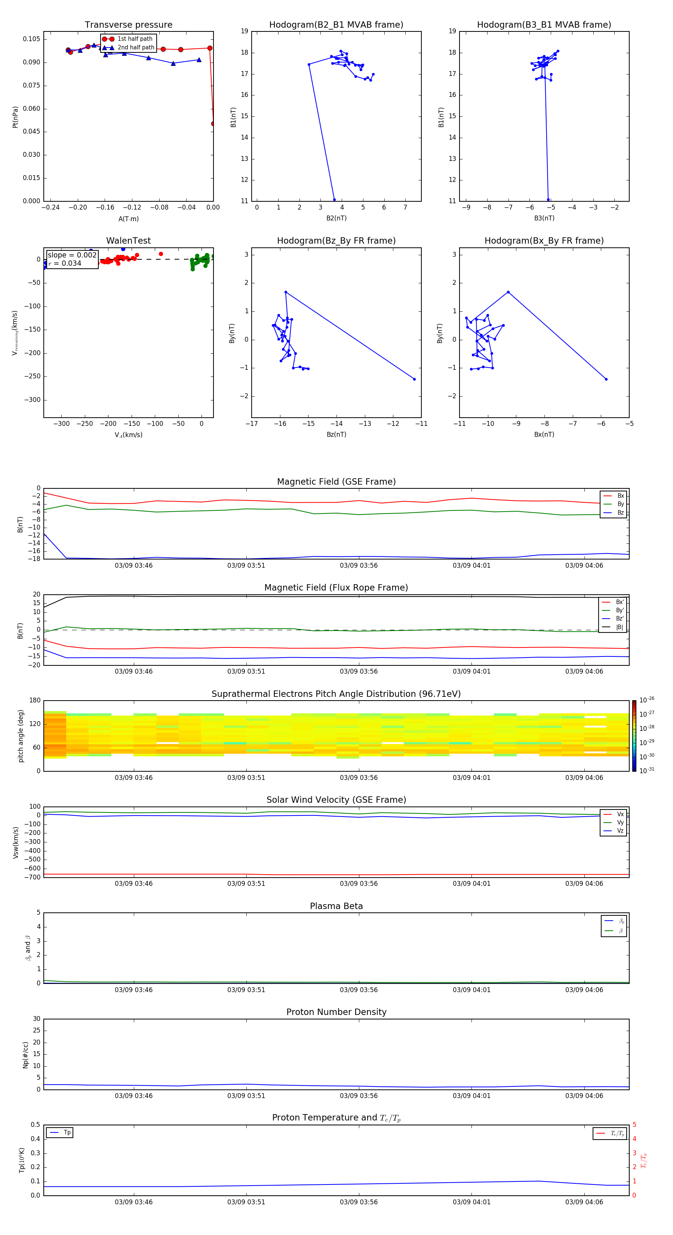
Task: Click the 'Hodogram(B2_B1 MVAB frame)' title
Action: click(x=336, y=25)
